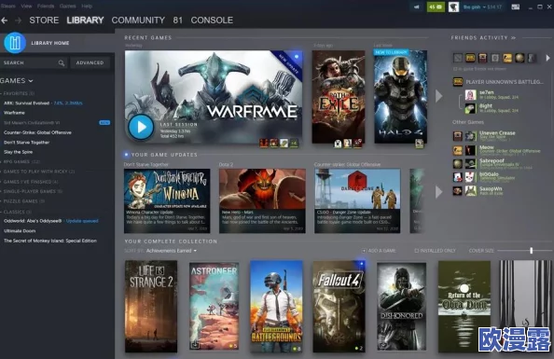This screenshot has width=554, height=359.
Task: Expand the Puzzle Games category
Action: [23, 201]
